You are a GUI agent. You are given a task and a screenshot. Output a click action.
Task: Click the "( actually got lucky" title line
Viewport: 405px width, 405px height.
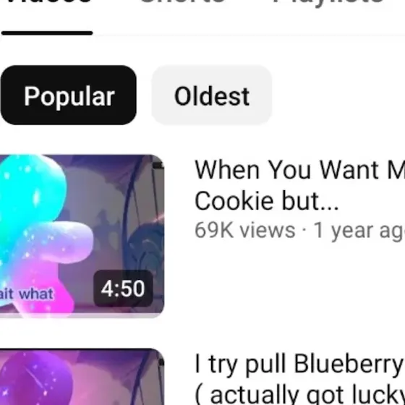pos(299,394)
